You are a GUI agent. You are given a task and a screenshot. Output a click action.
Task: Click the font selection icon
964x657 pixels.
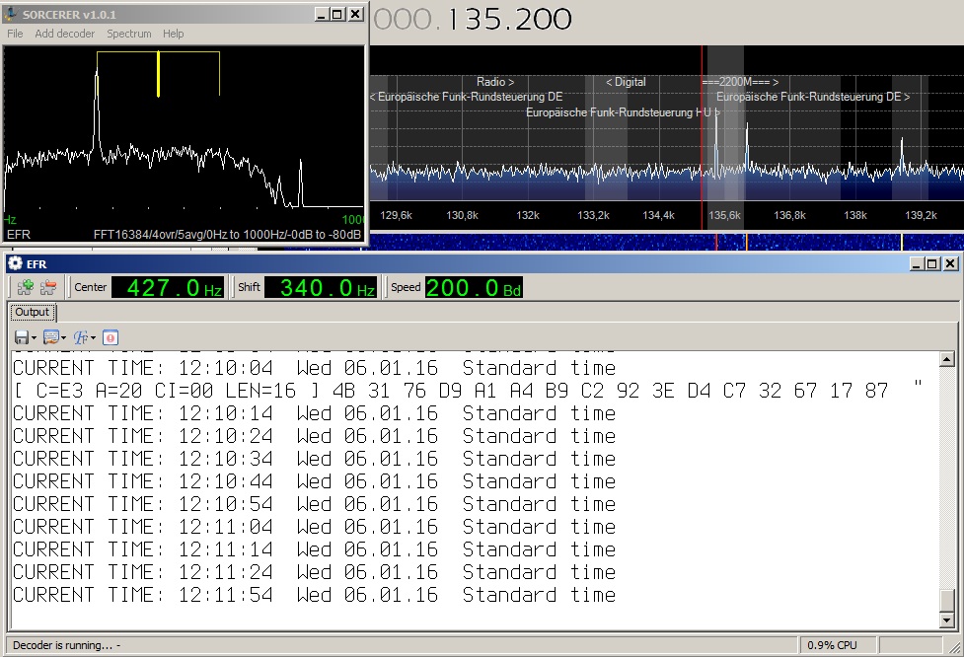pos(81,337)
